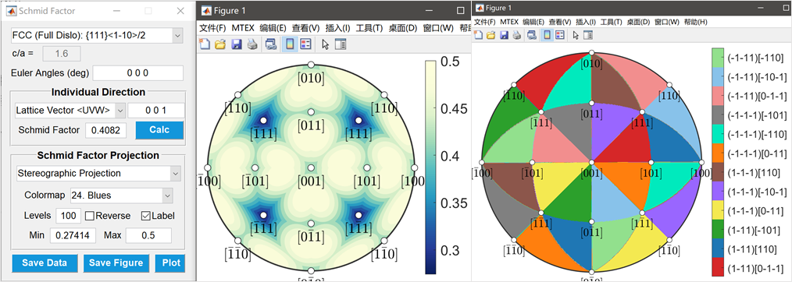Open 查看(V) menu in the blue contour figure

(x=306, y=28)
